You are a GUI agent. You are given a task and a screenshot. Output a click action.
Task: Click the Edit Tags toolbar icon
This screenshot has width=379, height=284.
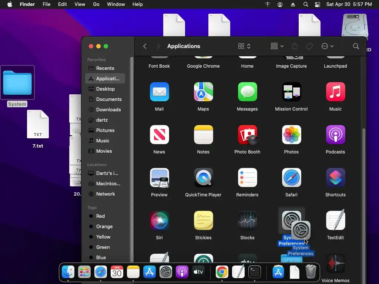pos(309,46)
